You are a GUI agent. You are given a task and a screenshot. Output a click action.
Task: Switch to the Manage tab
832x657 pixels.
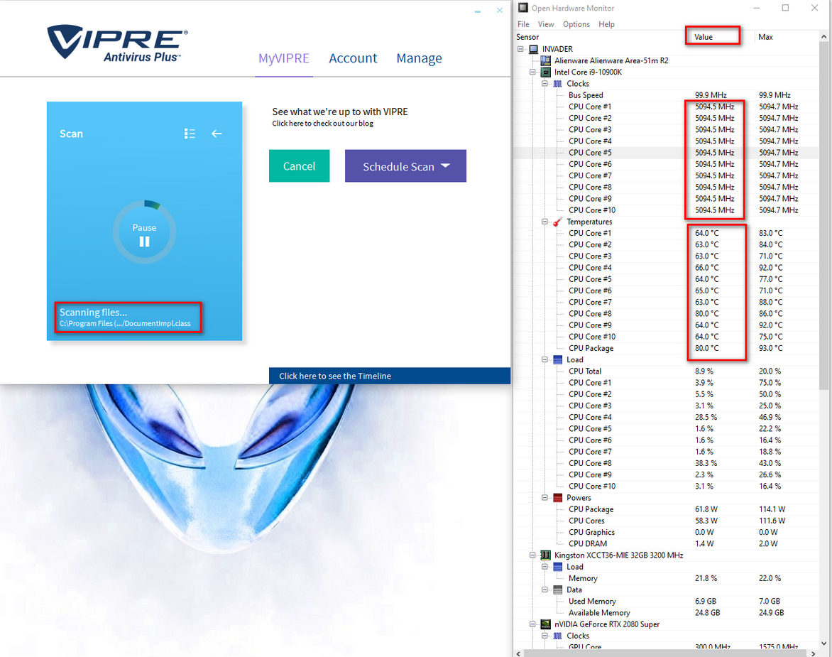pyautogui.click(x=419, y=58)
